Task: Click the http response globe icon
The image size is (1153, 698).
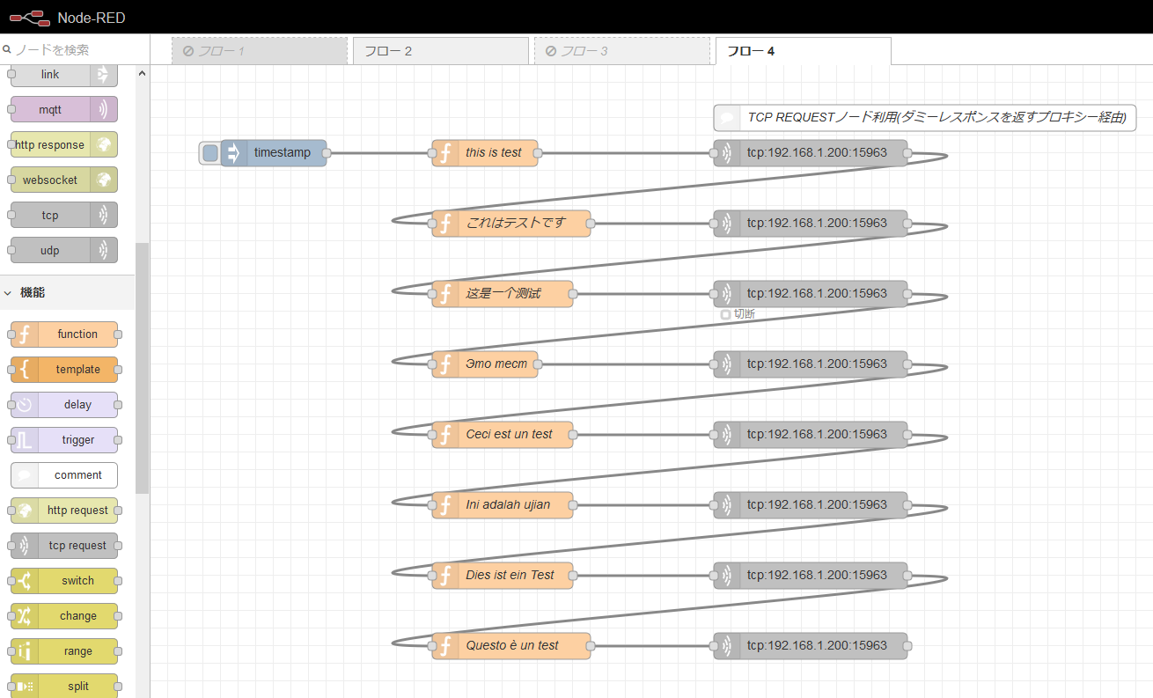Action: pyautogui.click(x=103, y=145)
